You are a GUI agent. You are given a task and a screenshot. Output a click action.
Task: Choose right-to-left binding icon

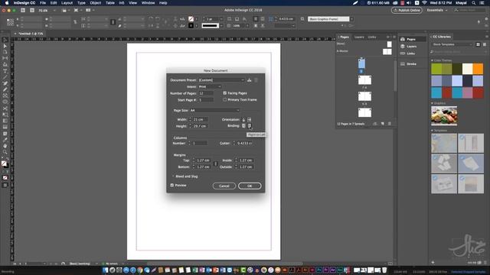[250, 125]
